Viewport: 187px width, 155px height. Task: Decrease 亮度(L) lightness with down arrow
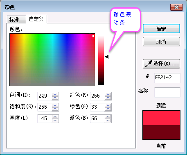pyautogui.click(x=55, y=121)
